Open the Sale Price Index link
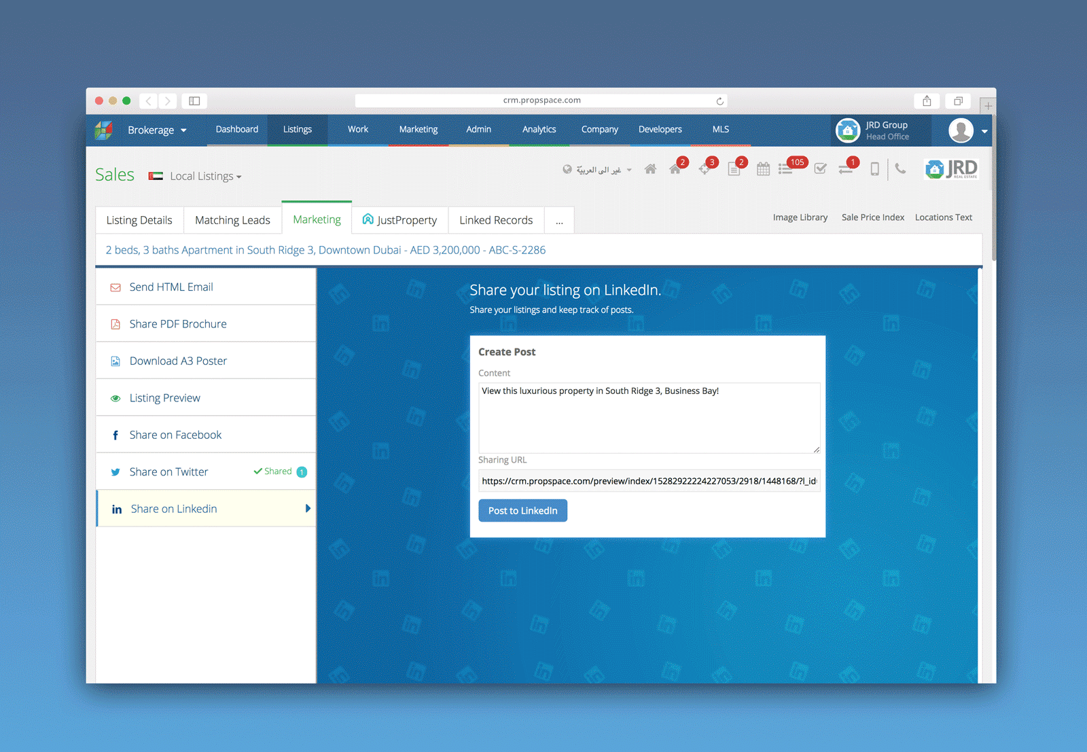This screenshot has width=1087, height=752. tap(873, 217)
